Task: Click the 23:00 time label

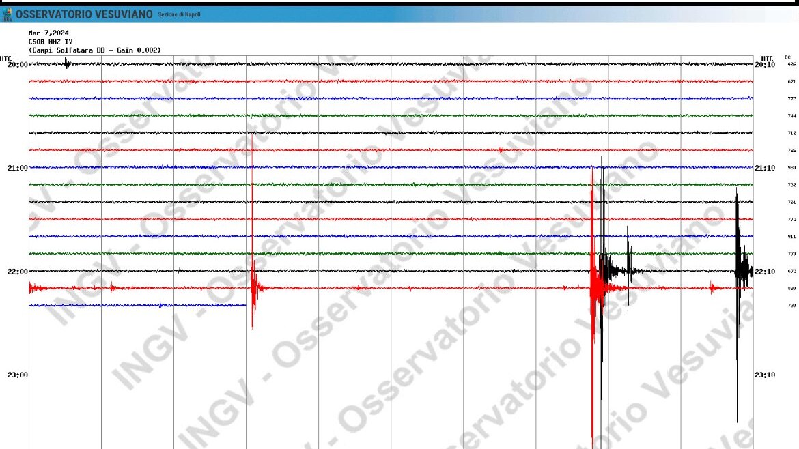Action: (18, 375)
